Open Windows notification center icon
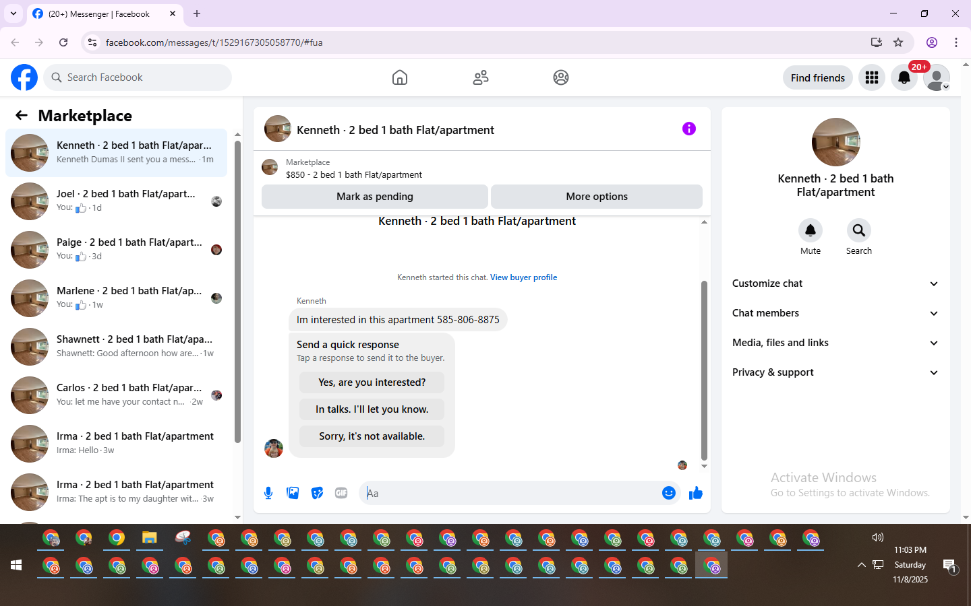971x606 pixels. point(949,566)
